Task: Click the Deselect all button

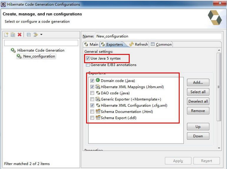Action: 198,101
